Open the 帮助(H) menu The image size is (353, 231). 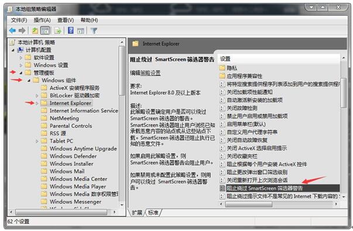89,20
